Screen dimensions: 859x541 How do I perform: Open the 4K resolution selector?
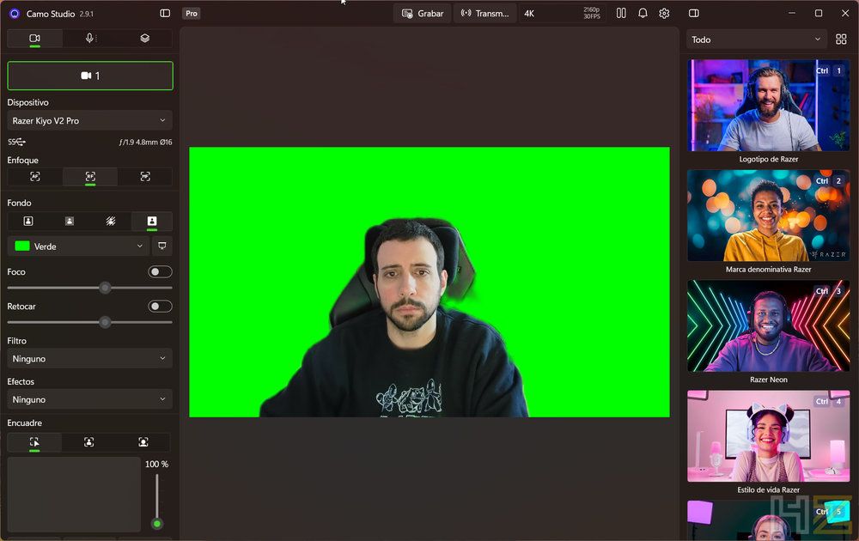coord(562,14)
